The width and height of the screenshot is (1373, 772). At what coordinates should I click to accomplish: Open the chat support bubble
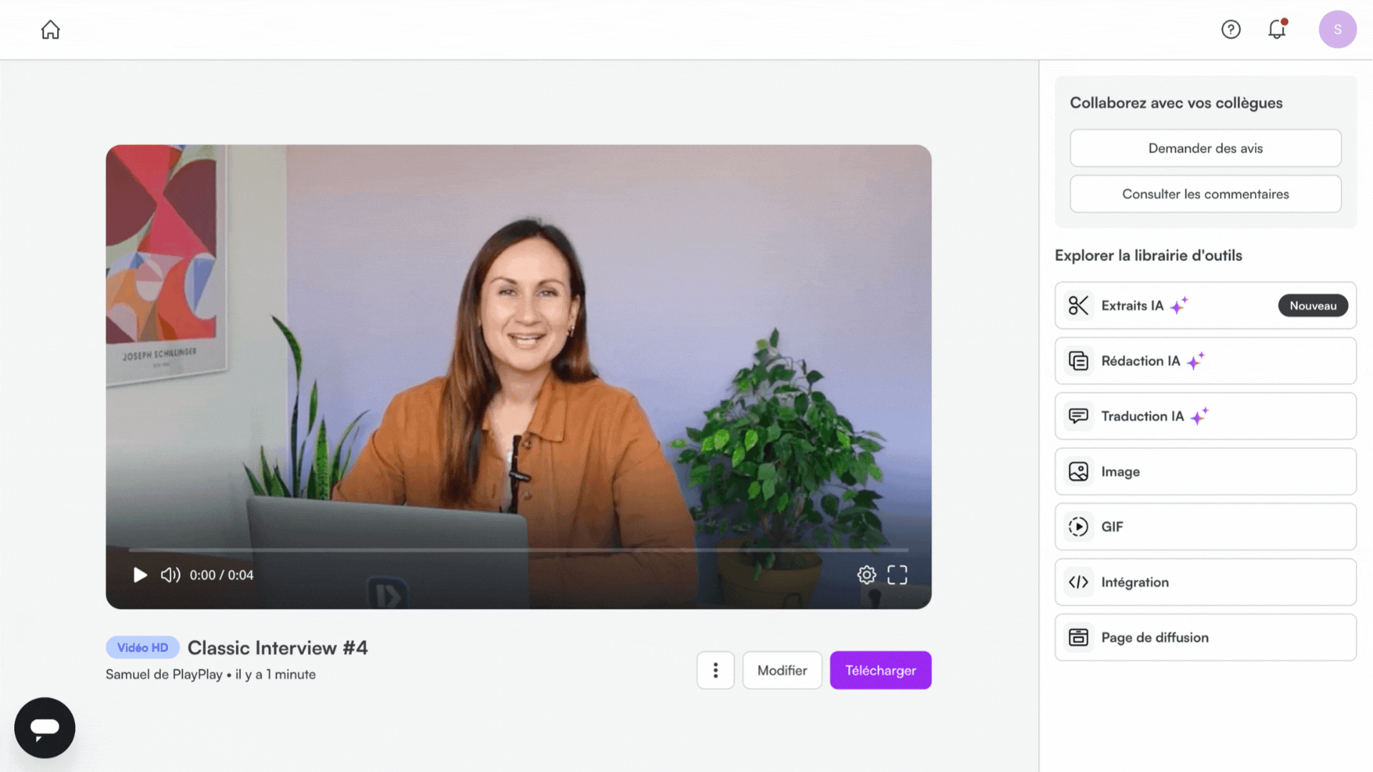pyautogui.click(x=44, y=728)
